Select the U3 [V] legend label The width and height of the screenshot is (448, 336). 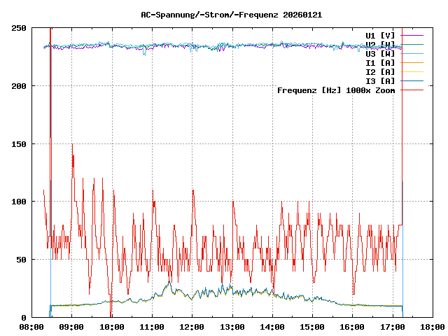(380, 53)
